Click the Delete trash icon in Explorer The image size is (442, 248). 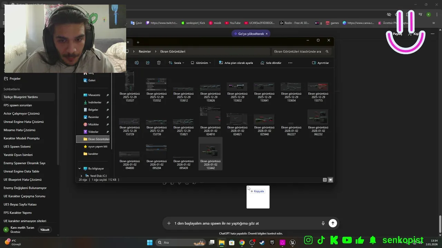[159, 63]
